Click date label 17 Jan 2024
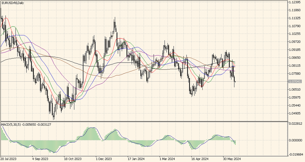 [136, 159]
